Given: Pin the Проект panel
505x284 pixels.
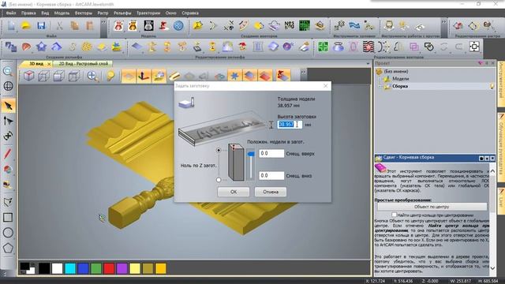Looking at the screenshot, I should (x=487, y=63).
